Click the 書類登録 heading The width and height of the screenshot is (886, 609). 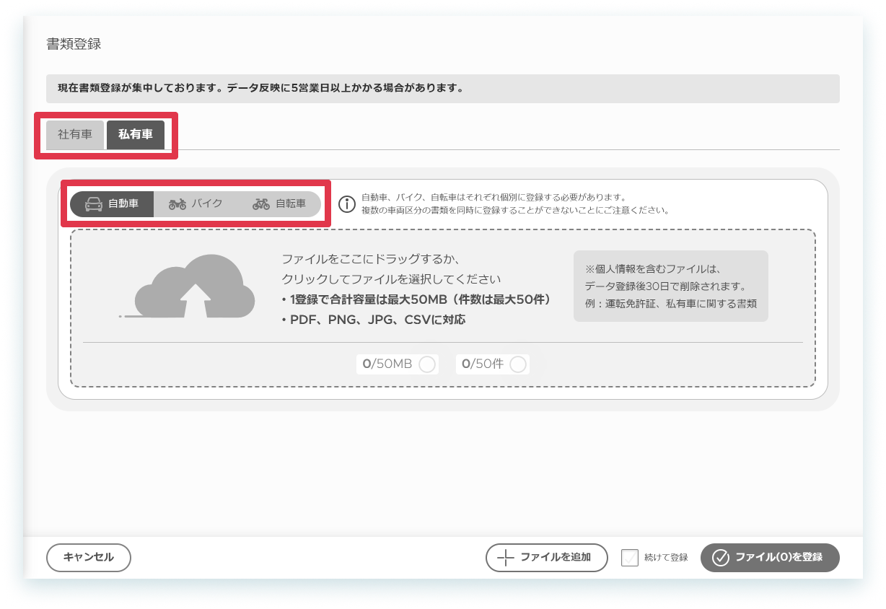click(x=74, y=44)
